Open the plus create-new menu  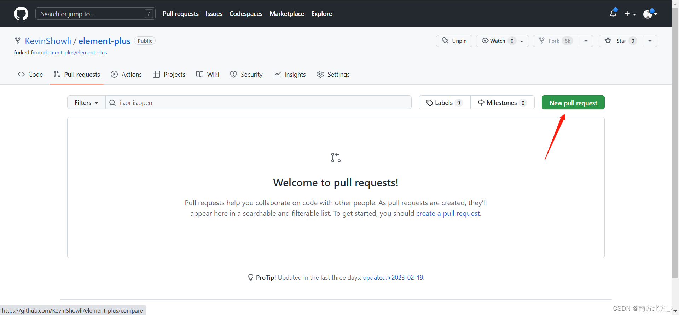pos(630,14)
